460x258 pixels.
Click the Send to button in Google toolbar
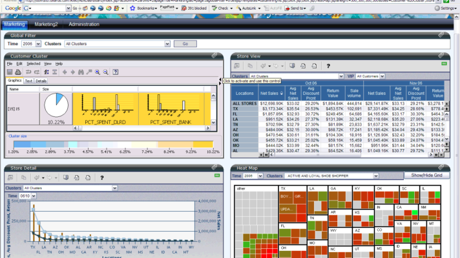[295, 8]
